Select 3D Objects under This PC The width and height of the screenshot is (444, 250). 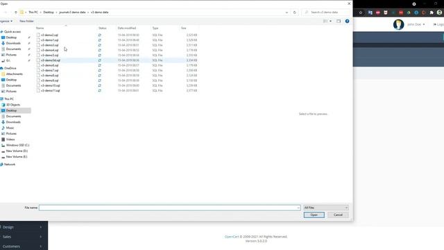click(13, 105)
